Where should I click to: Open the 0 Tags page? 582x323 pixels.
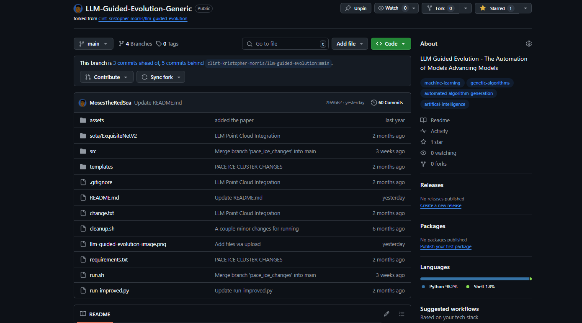point(167,44)
